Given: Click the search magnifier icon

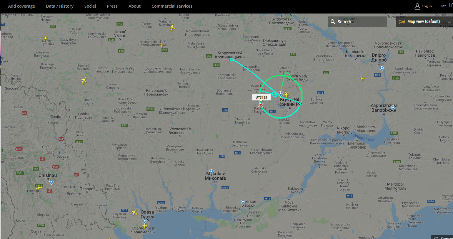Looking at the screenshot, I should click(x=333, y=22).
